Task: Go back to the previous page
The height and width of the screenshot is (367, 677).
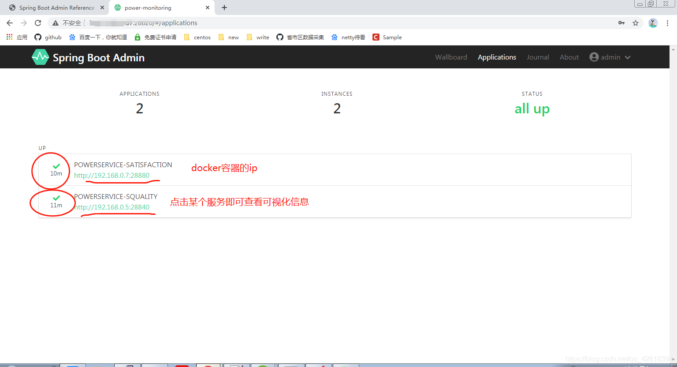Action: pos(10,23)
